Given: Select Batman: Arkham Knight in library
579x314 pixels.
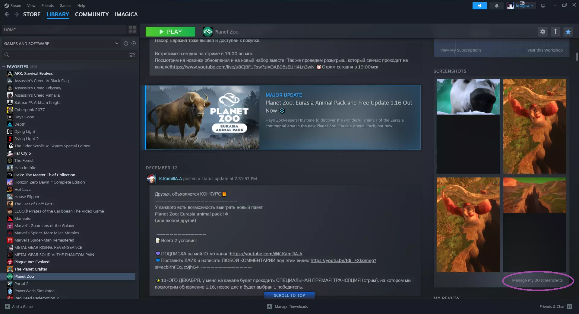Looking at the screenshot, I should click(x=37, y=102).
